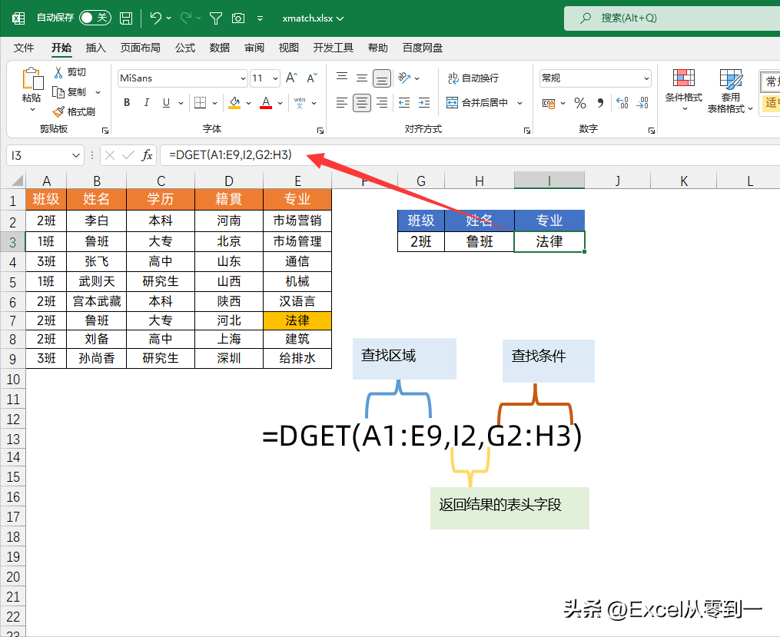The image size is (780, 637).
Task: Click the decrease decimal icon
Action: point(642,103)
